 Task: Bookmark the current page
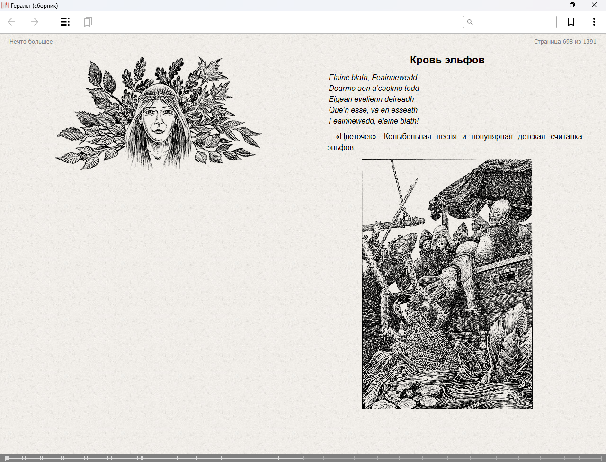click(x=571, y=22)
